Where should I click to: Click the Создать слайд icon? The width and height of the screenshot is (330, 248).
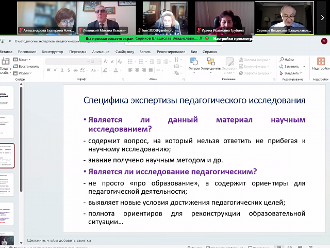(5, 62)
